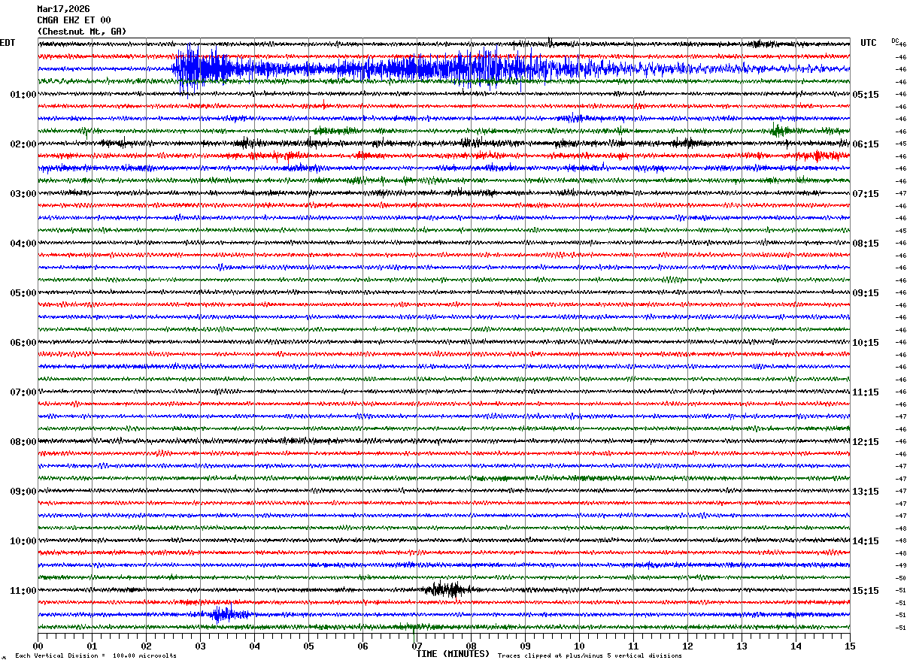Pick minute 06 on the time axis
The height and width of the screenshot is (666, 910).
pos(362,646)
